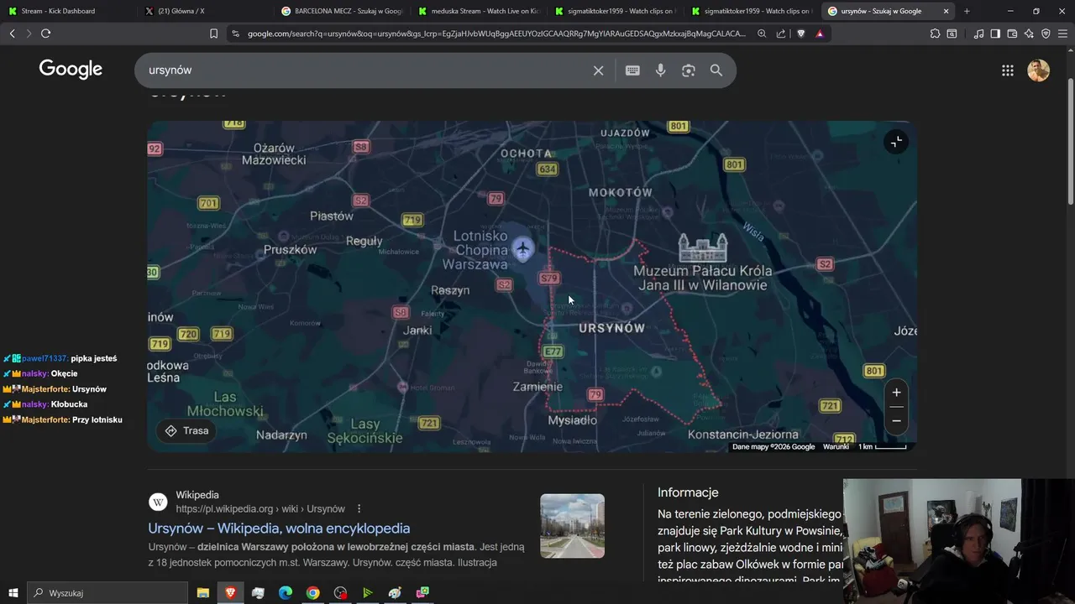Reload the current page

45,34
